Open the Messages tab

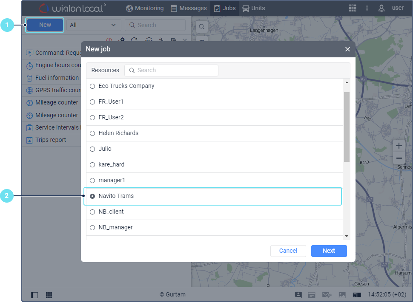pyautogui.click(x=189, y=8)
